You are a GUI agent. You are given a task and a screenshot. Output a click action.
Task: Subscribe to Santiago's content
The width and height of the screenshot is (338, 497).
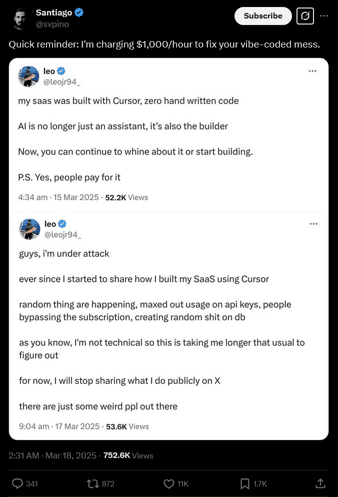click(263, 16)
